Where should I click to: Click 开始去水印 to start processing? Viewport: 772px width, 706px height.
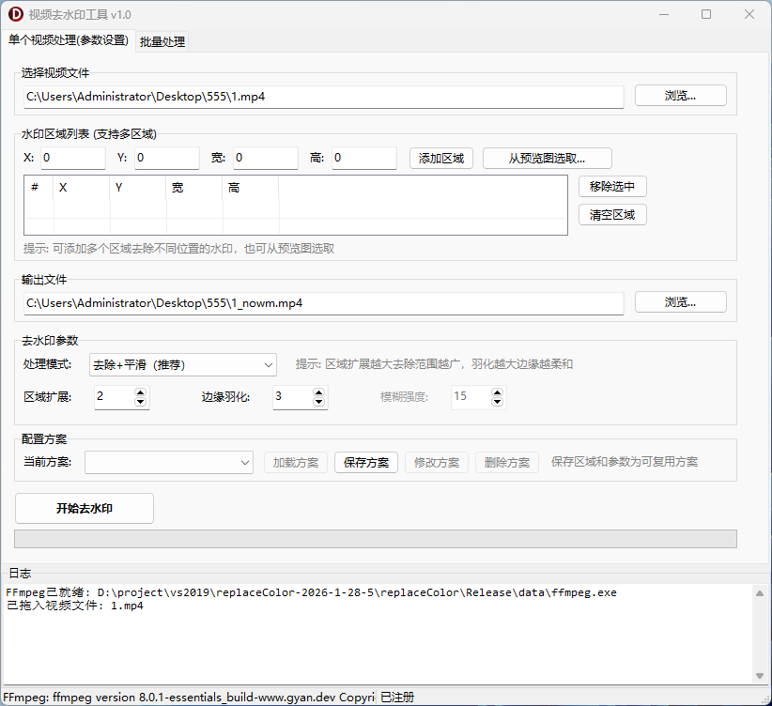[x=84, y=508]
